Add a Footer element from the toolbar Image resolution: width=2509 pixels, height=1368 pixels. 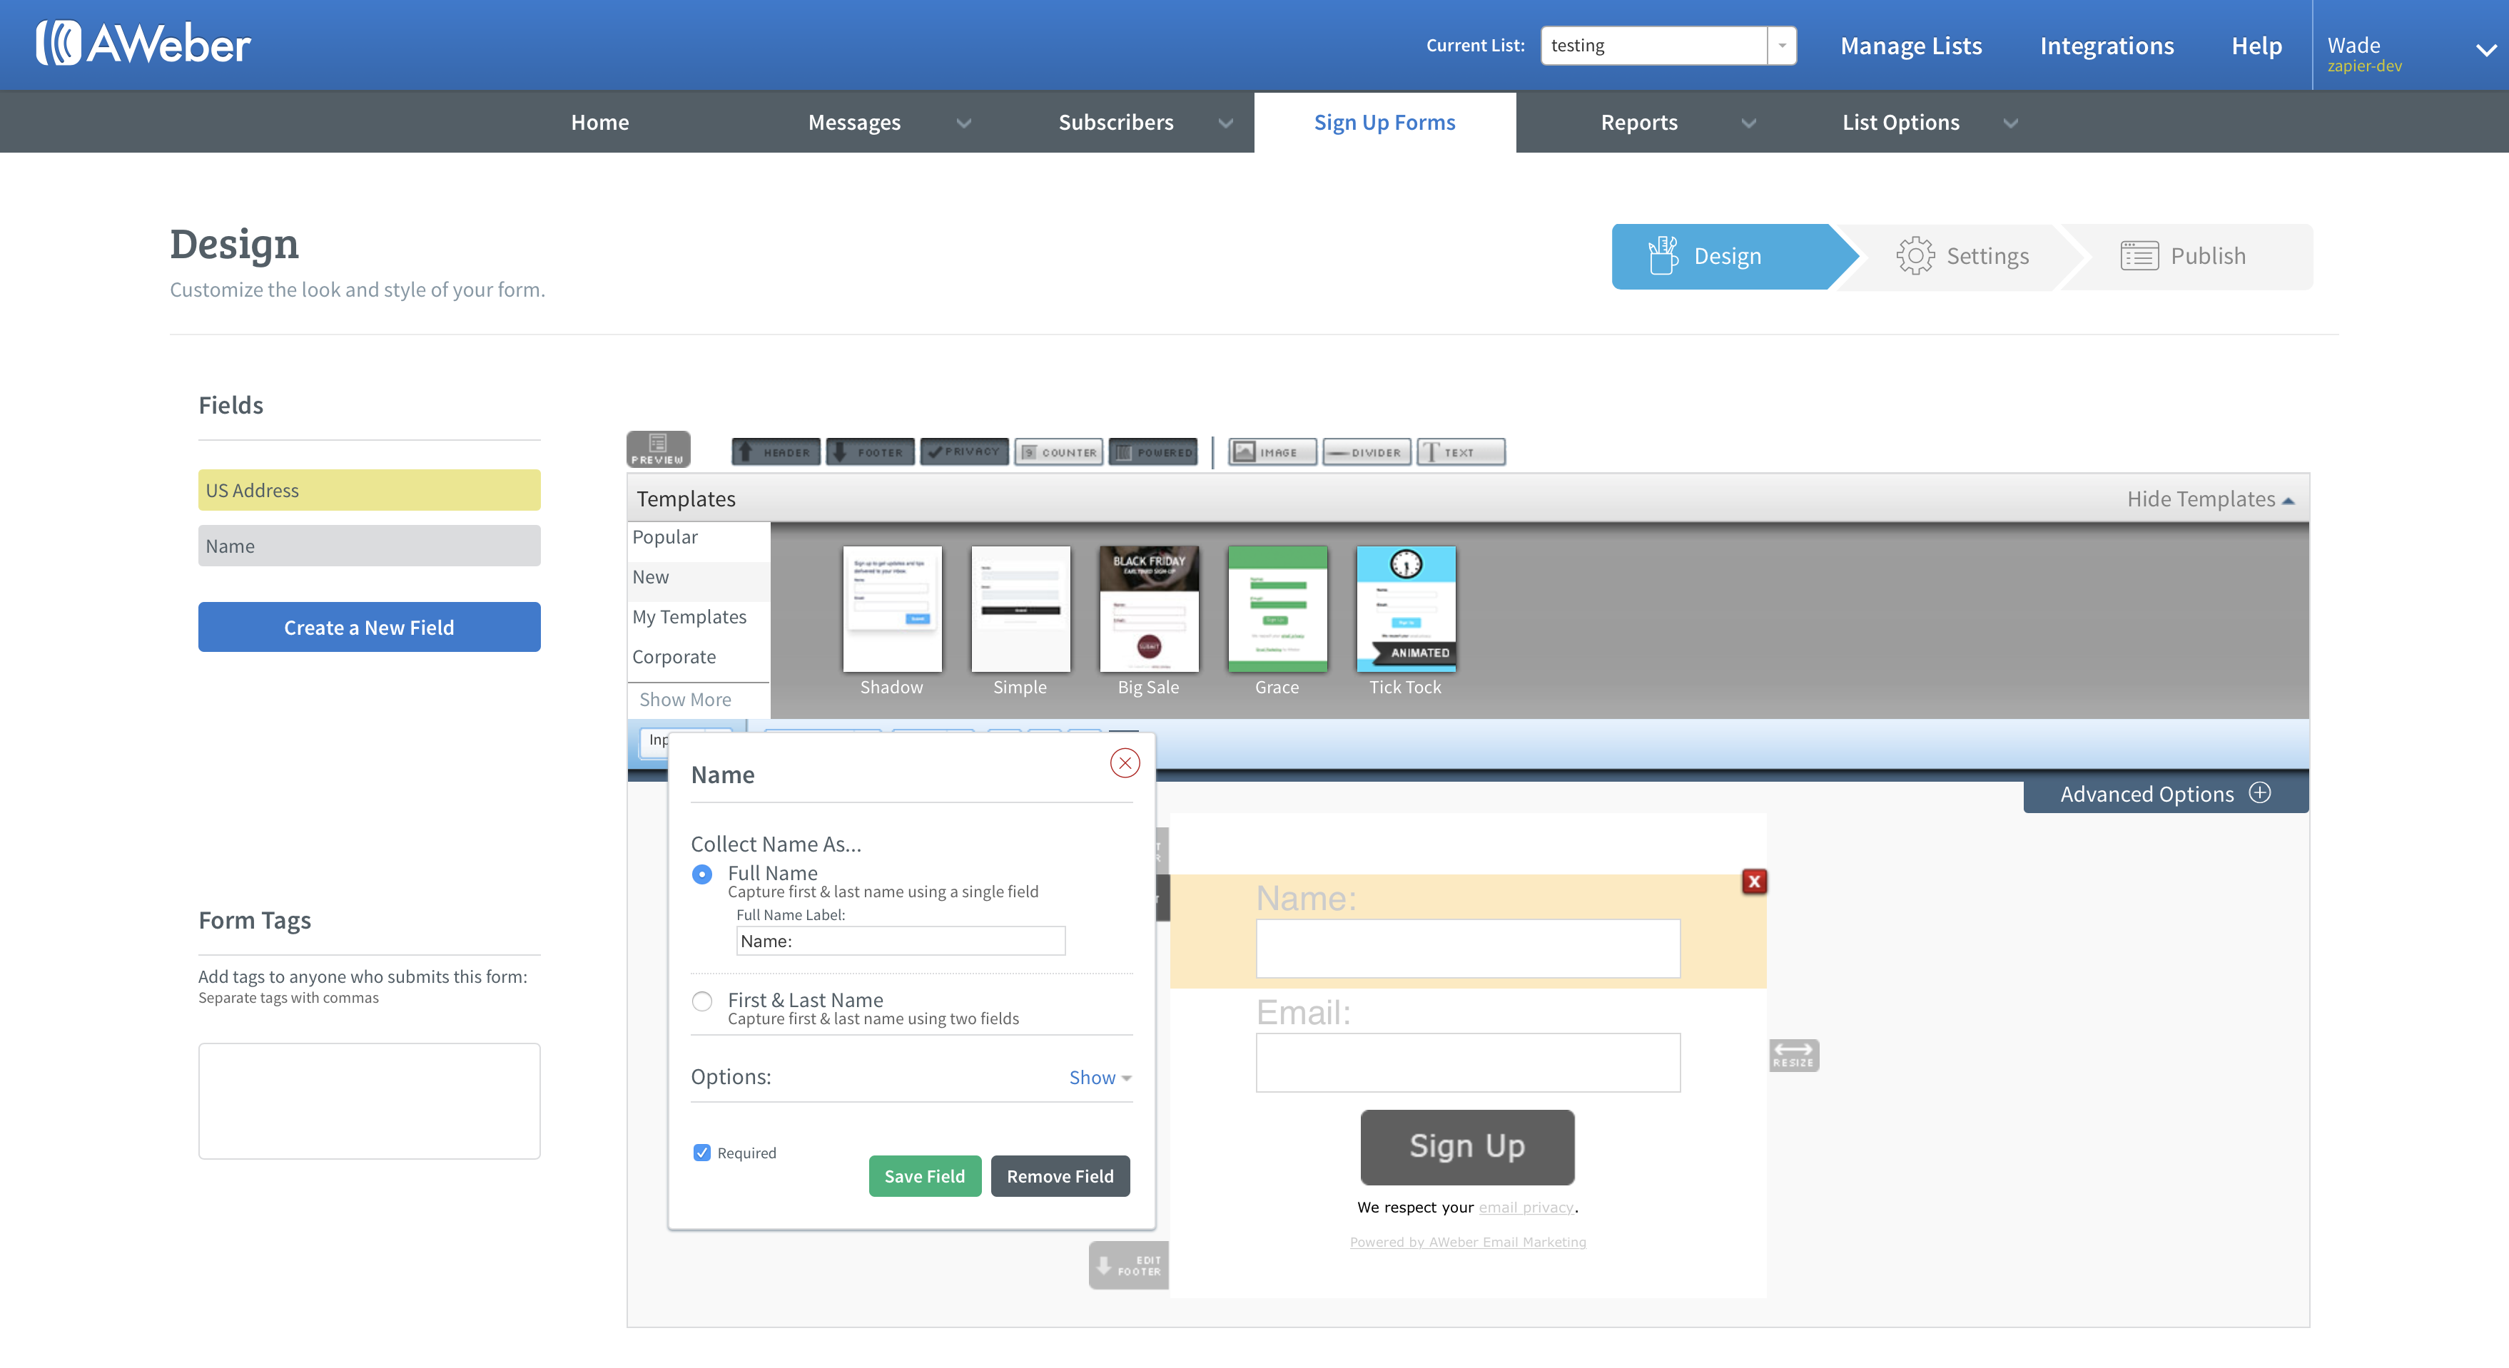[x=870, y=451]
